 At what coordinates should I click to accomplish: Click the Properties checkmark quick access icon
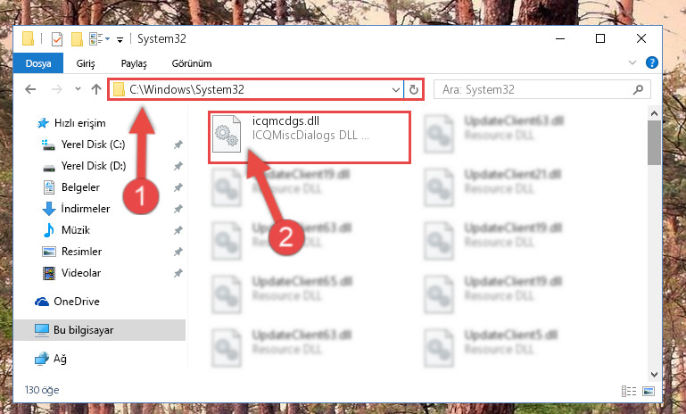point(57,39)
